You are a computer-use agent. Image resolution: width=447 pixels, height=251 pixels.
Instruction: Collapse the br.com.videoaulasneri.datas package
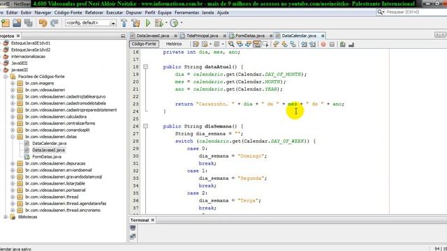(x=13, y=137)
